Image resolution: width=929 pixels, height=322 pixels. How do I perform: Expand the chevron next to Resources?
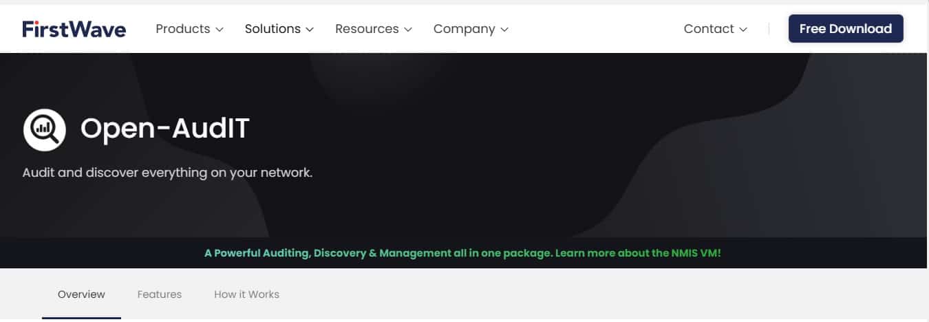pos(408,30)
